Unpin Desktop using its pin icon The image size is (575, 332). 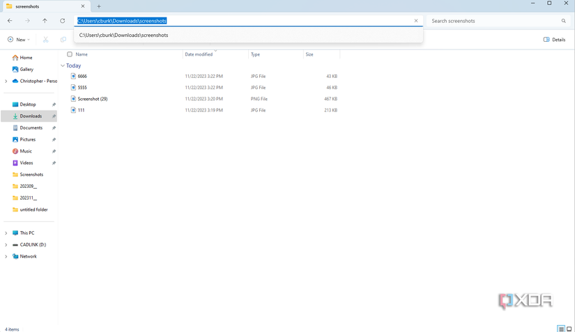pos(54,104)
